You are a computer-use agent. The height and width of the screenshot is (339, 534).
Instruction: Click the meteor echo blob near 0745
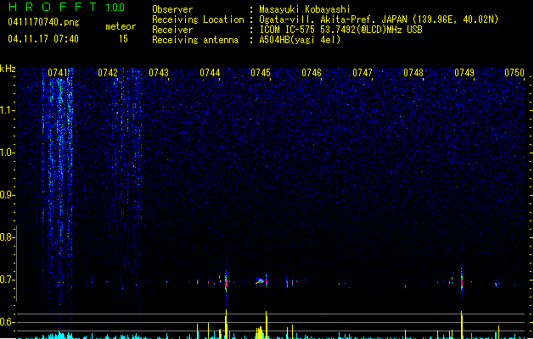(260, 281)
